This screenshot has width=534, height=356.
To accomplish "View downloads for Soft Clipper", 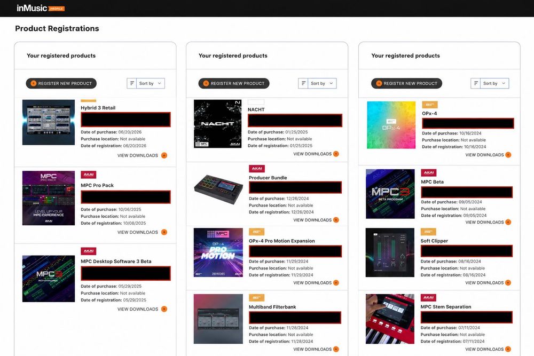I will [488, 283].
